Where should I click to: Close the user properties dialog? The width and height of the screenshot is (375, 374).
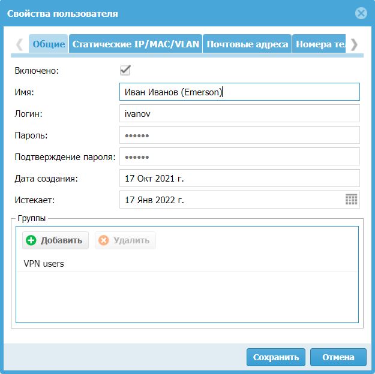(x=361, y=13)
